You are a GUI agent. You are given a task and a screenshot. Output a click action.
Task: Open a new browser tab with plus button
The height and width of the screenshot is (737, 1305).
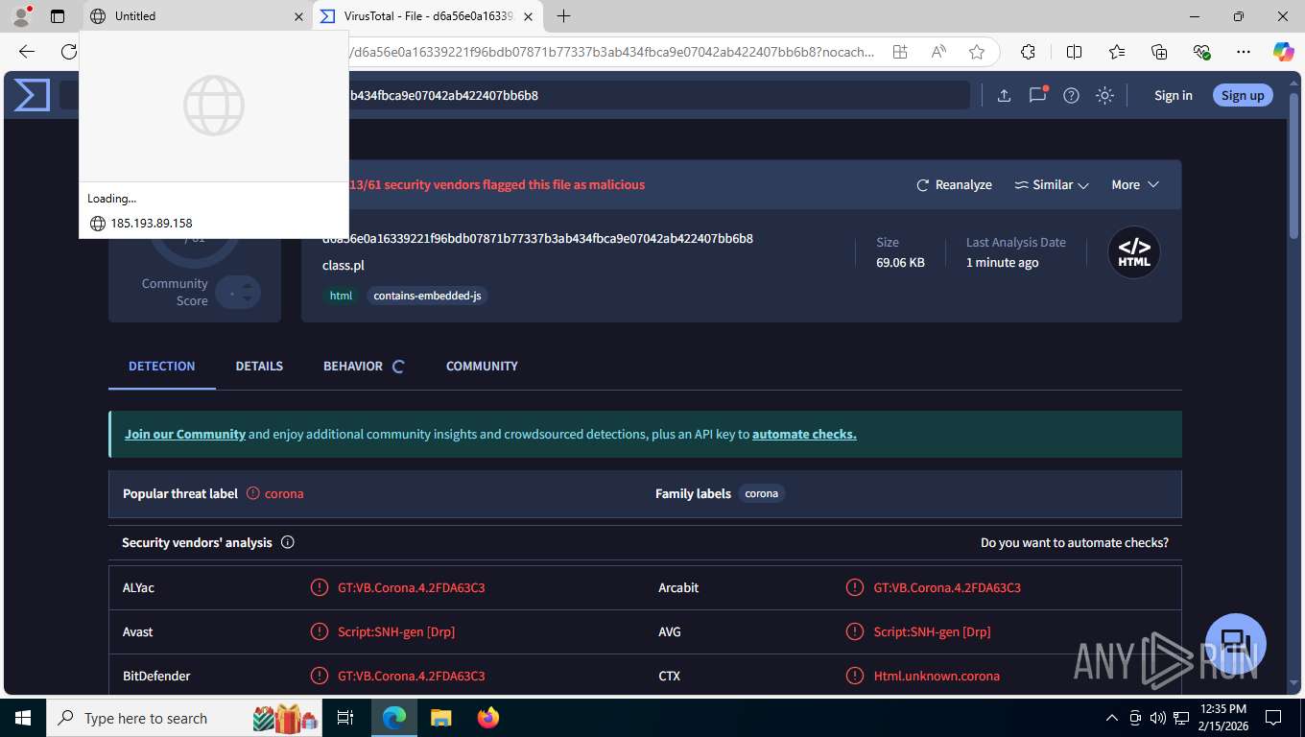click(x=563, y=16)
